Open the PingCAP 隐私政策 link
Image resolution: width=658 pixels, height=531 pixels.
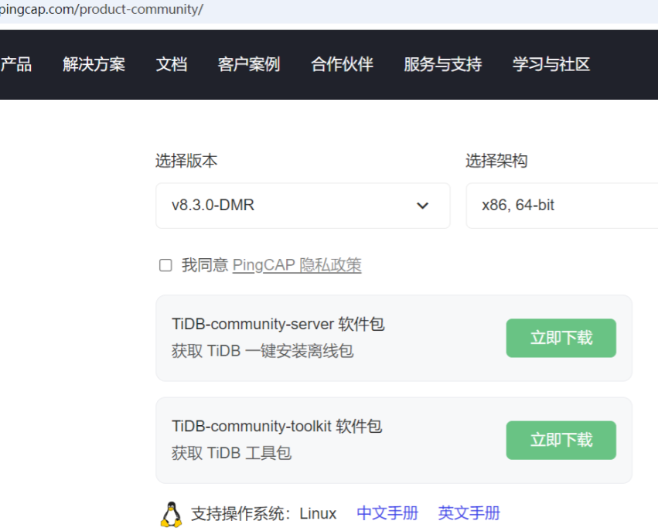pyautogui.click(x=297, y=266)
